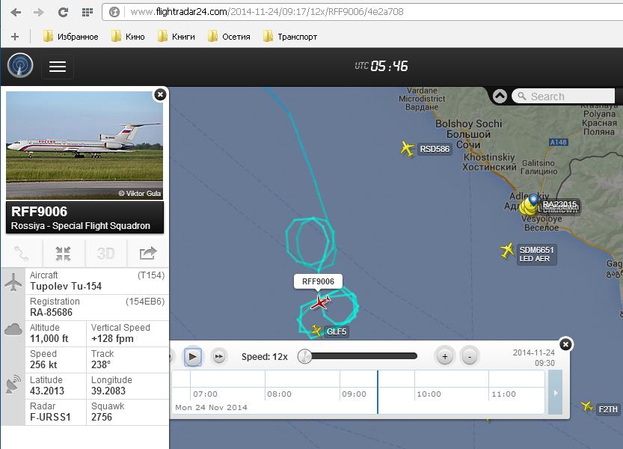Close the RFF9006 aircraft info panel
This screenshot has width=623, height=449.
(x=160, y=94)
